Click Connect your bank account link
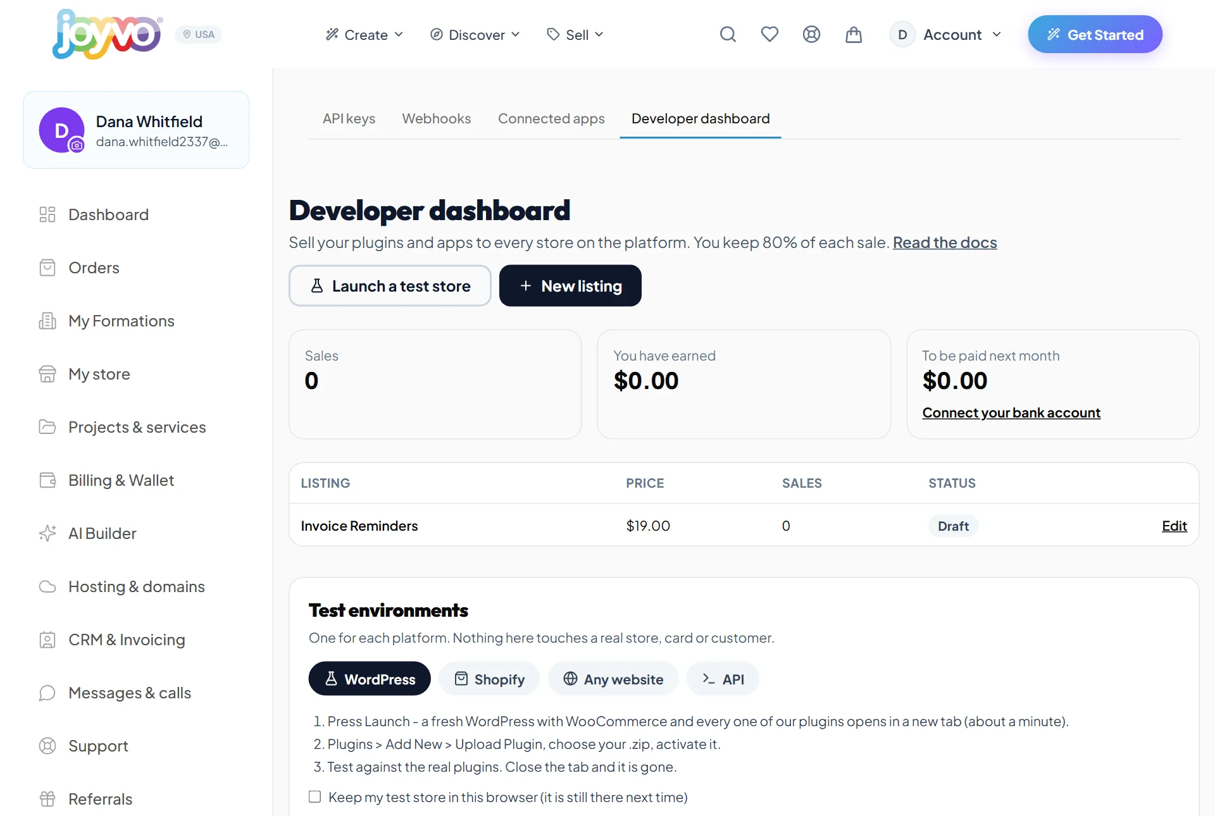The width and height of the screenshot is (1215, 816). pos(1011,412)
